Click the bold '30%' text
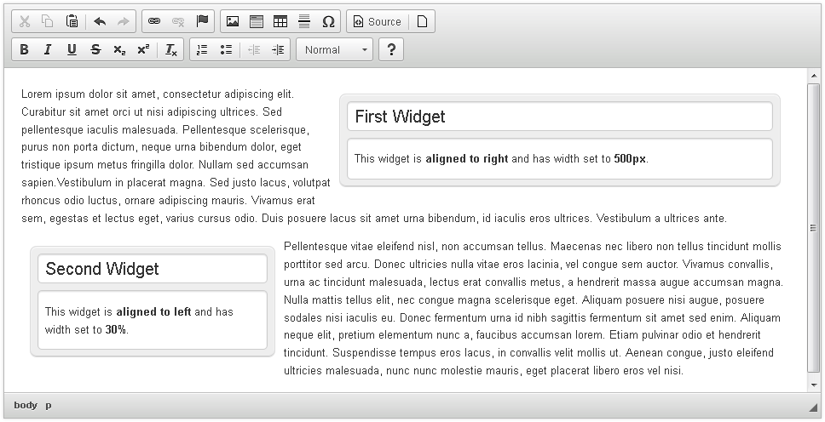 point(116,329)
